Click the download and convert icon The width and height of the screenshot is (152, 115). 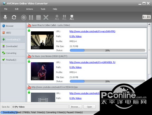pyautogui.click(x=14, y=18)
